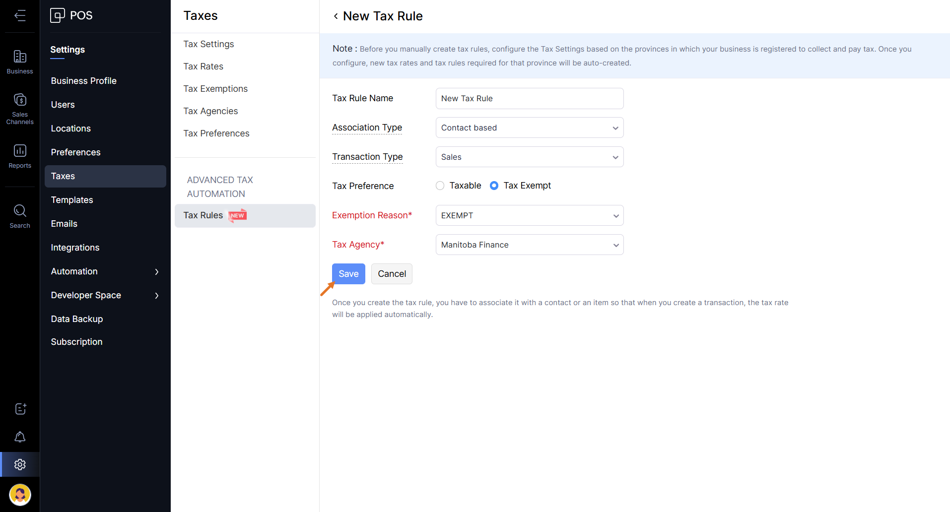Open the Business module icon
The height and width of the screenshot is (512, 950).
point(20,62)
